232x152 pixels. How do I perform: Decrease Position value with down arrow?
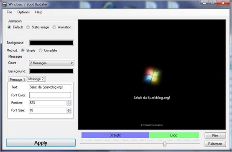tap(69, 104)
